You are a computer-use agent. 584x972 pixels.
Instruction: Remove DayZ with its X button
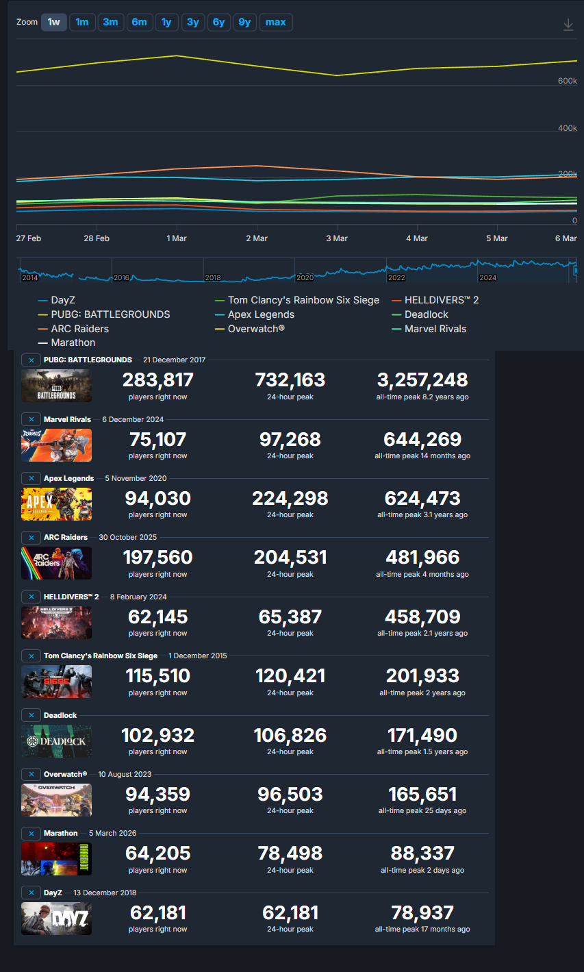pyautogui.click(x=31, y=893)
